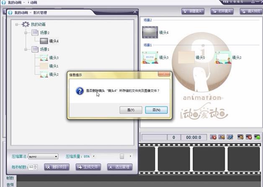This screenshot has width=263, height=187.
Task: Click the 场景2 document icon in tree
Action: click(35, 33)
